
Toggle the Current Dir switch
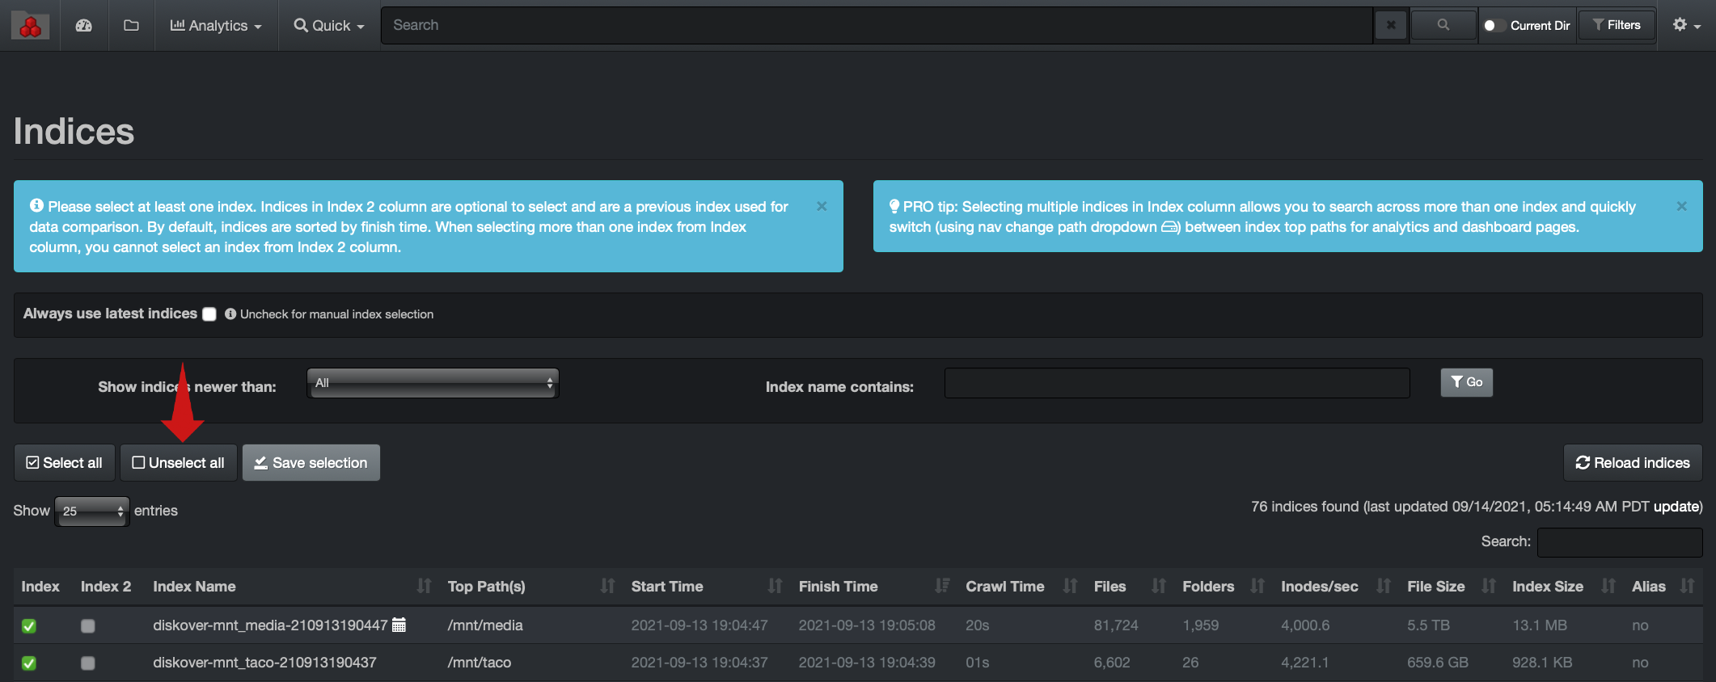(x=1493, y=26)
